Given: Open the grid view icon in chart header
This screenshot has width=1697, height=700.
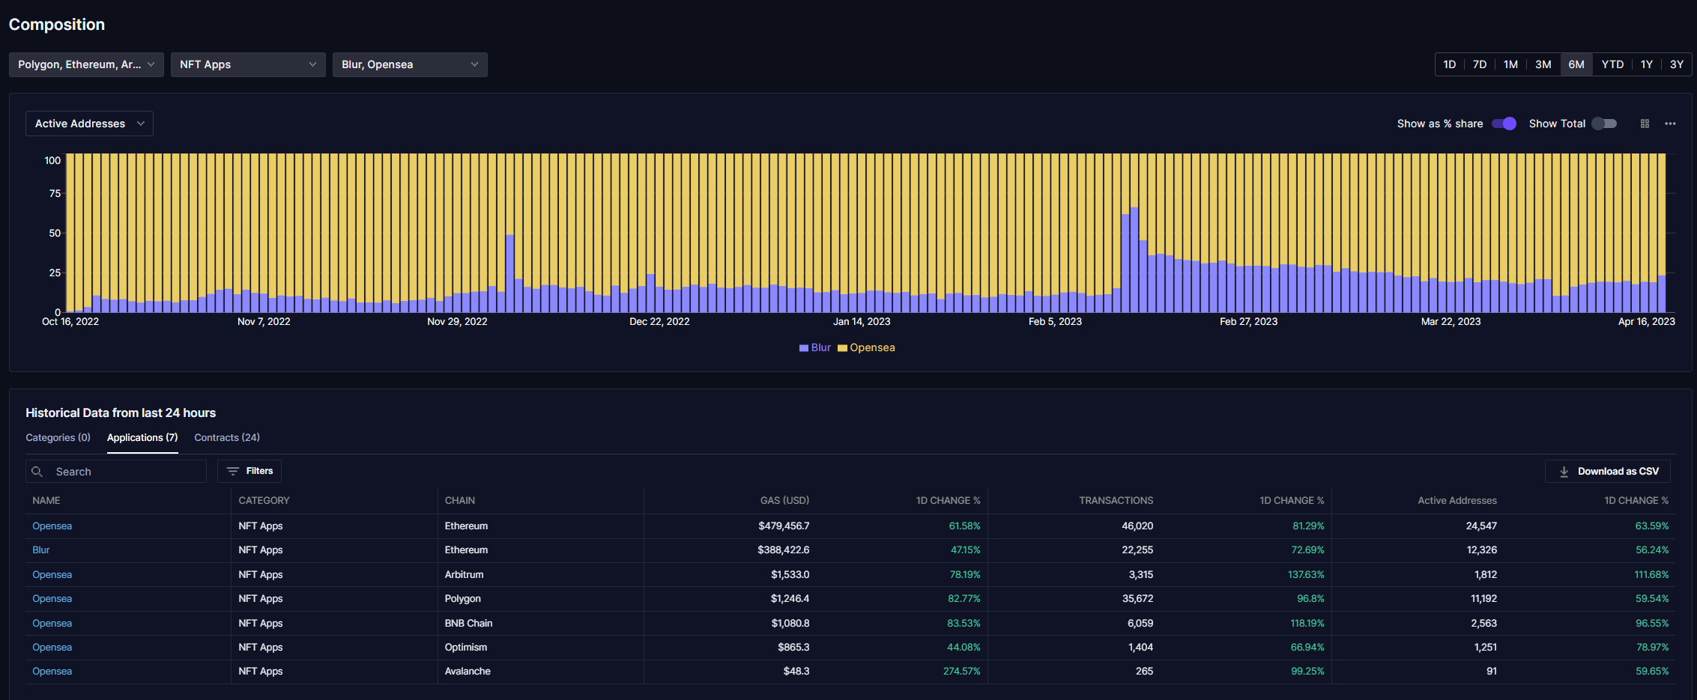Looking at the screenshot, I should 1645,124.
